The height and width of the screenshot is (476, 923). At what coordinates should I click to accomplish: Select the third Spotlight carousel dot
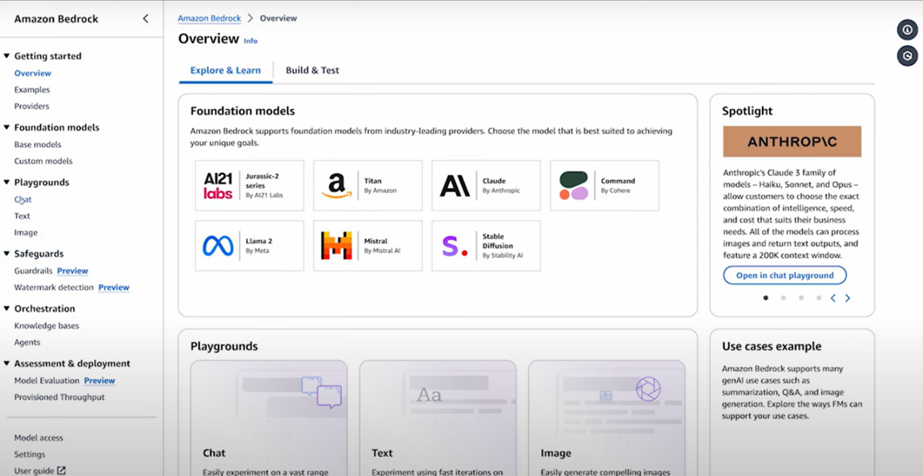pyautogui.click(x=801, y=298)
